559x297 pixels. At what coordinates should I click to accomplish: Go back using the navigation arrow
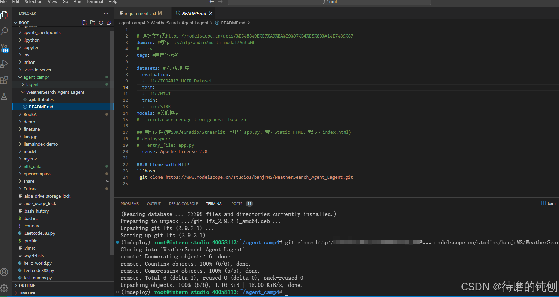[212, 2]
